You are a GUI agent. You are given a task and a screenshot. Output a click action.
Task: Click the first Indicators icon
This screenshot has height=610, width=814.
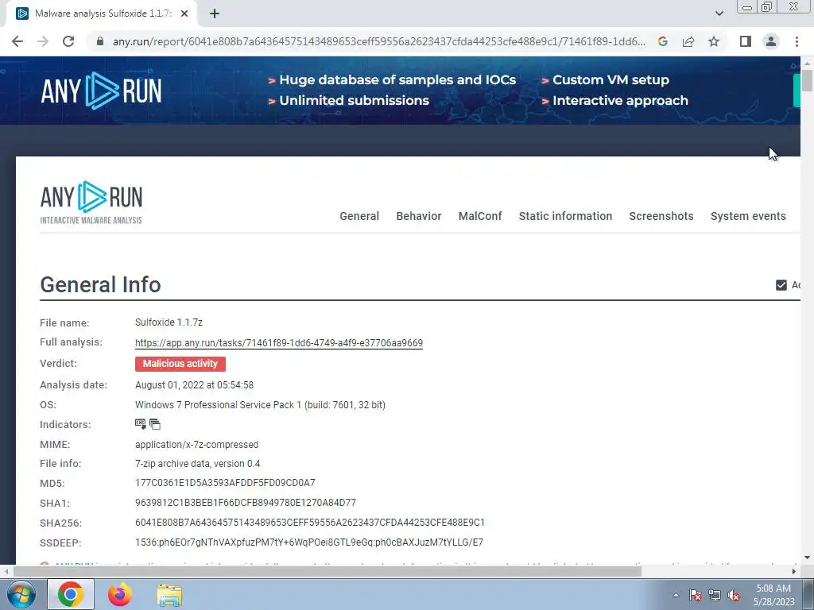140,424
